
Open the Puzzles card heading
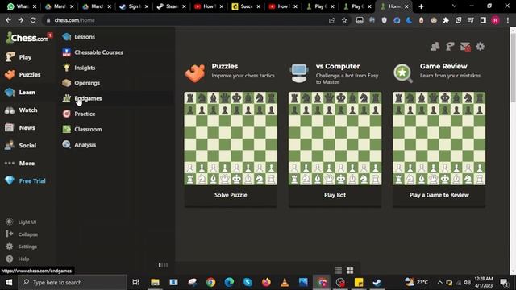coord(225,66)
